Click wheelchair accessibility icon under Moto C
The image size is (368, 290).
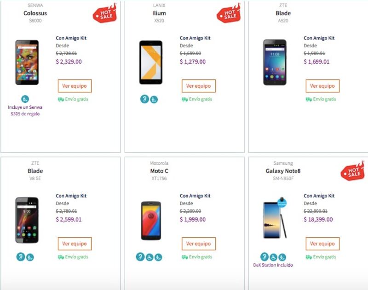coord(149,257)
